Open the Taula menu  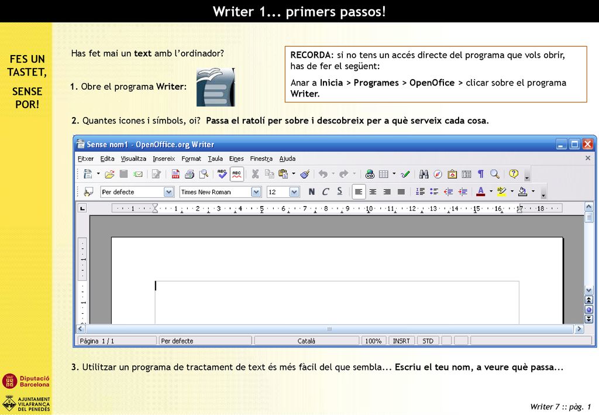coord(215,159)
